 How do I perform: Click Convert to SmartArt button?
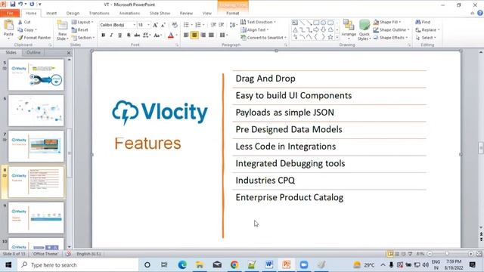[264, 38]
